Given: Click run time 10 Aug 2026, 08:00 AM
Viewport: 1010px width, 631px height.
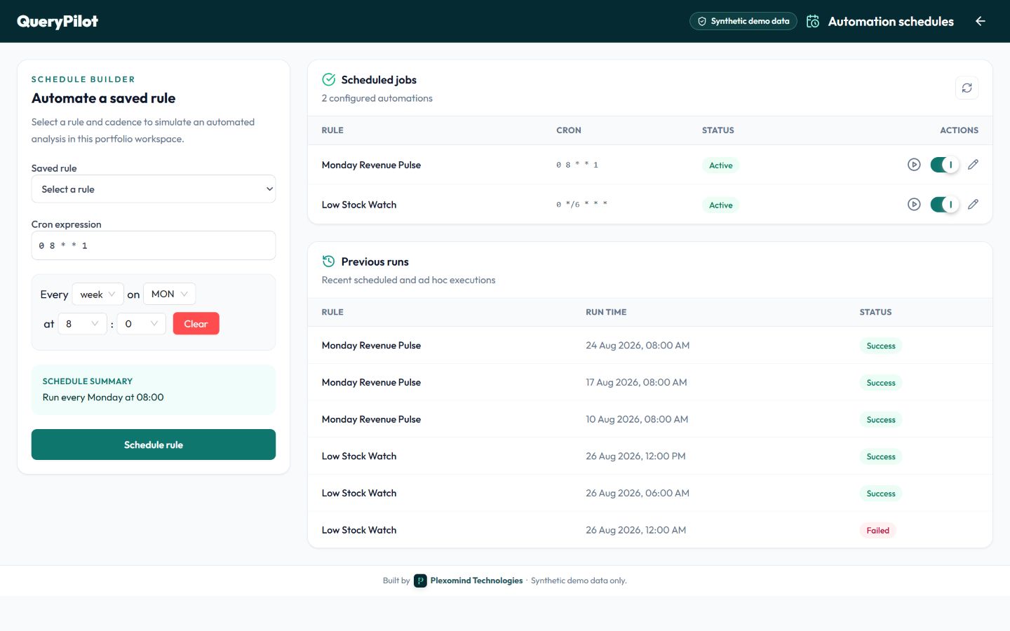Looking at the screenshot, I should [637, 419].
